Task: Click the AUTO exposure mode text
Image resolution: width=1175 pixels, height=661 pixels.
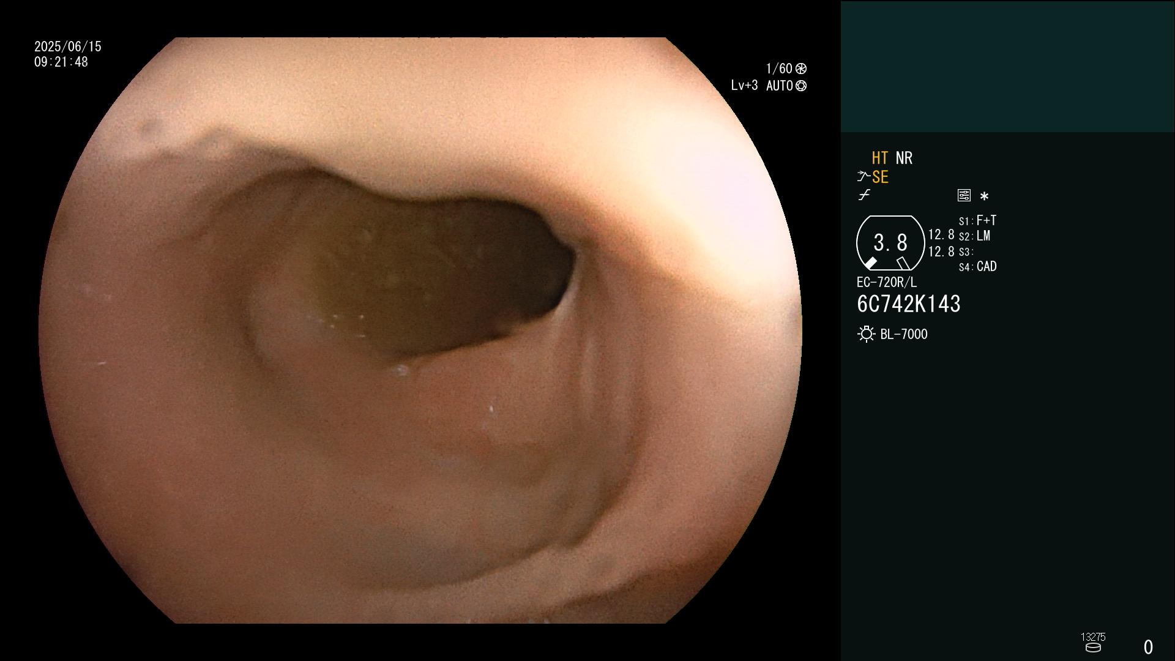Action: (x=780, y=86)
